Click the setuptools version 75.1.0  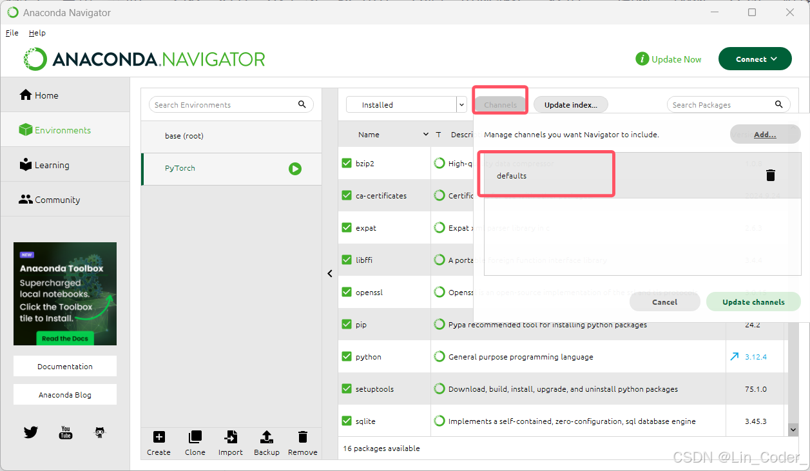tap(756, 389)
